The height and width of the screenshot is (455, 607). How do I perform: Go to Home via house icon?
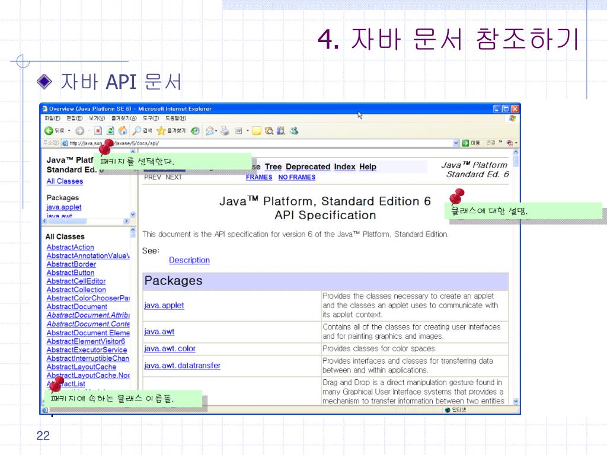tap(122, 130)
